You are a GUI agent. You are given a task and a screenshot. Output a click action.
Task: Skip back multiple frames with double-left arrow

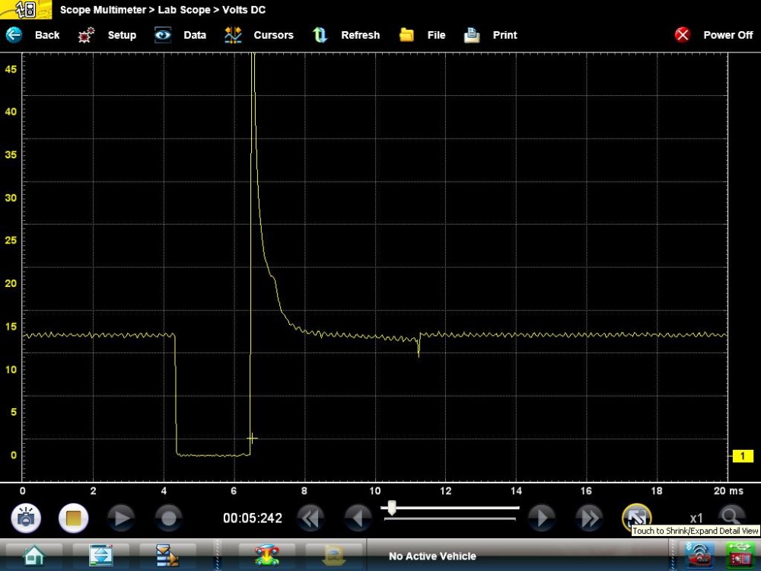click(x=310, y=518)
